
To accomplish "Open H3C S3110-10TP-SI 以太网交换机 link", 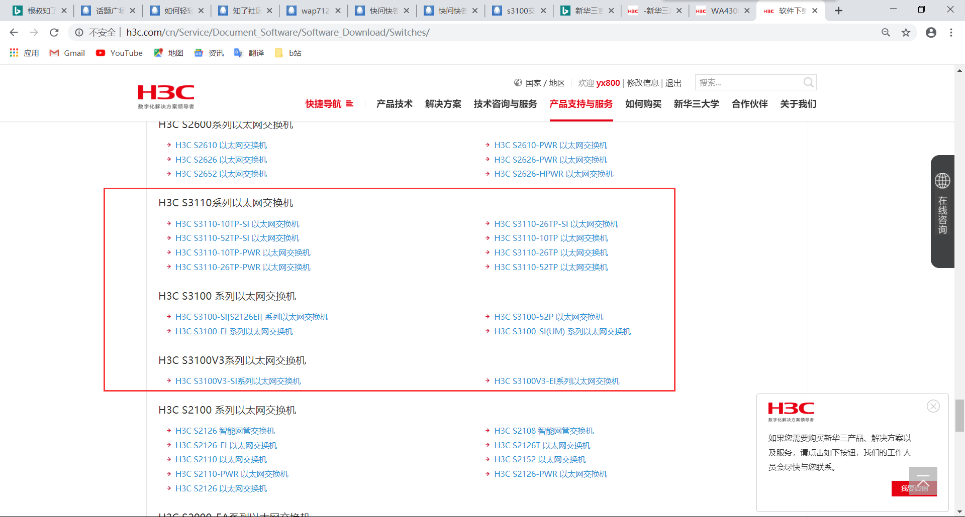I will click(237, 224).
